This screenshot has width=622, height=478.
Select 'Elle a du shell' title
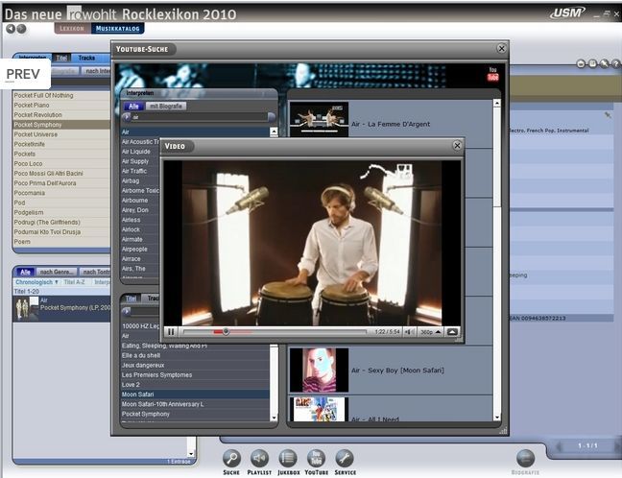pyautogui.click(x=195, y=355)
